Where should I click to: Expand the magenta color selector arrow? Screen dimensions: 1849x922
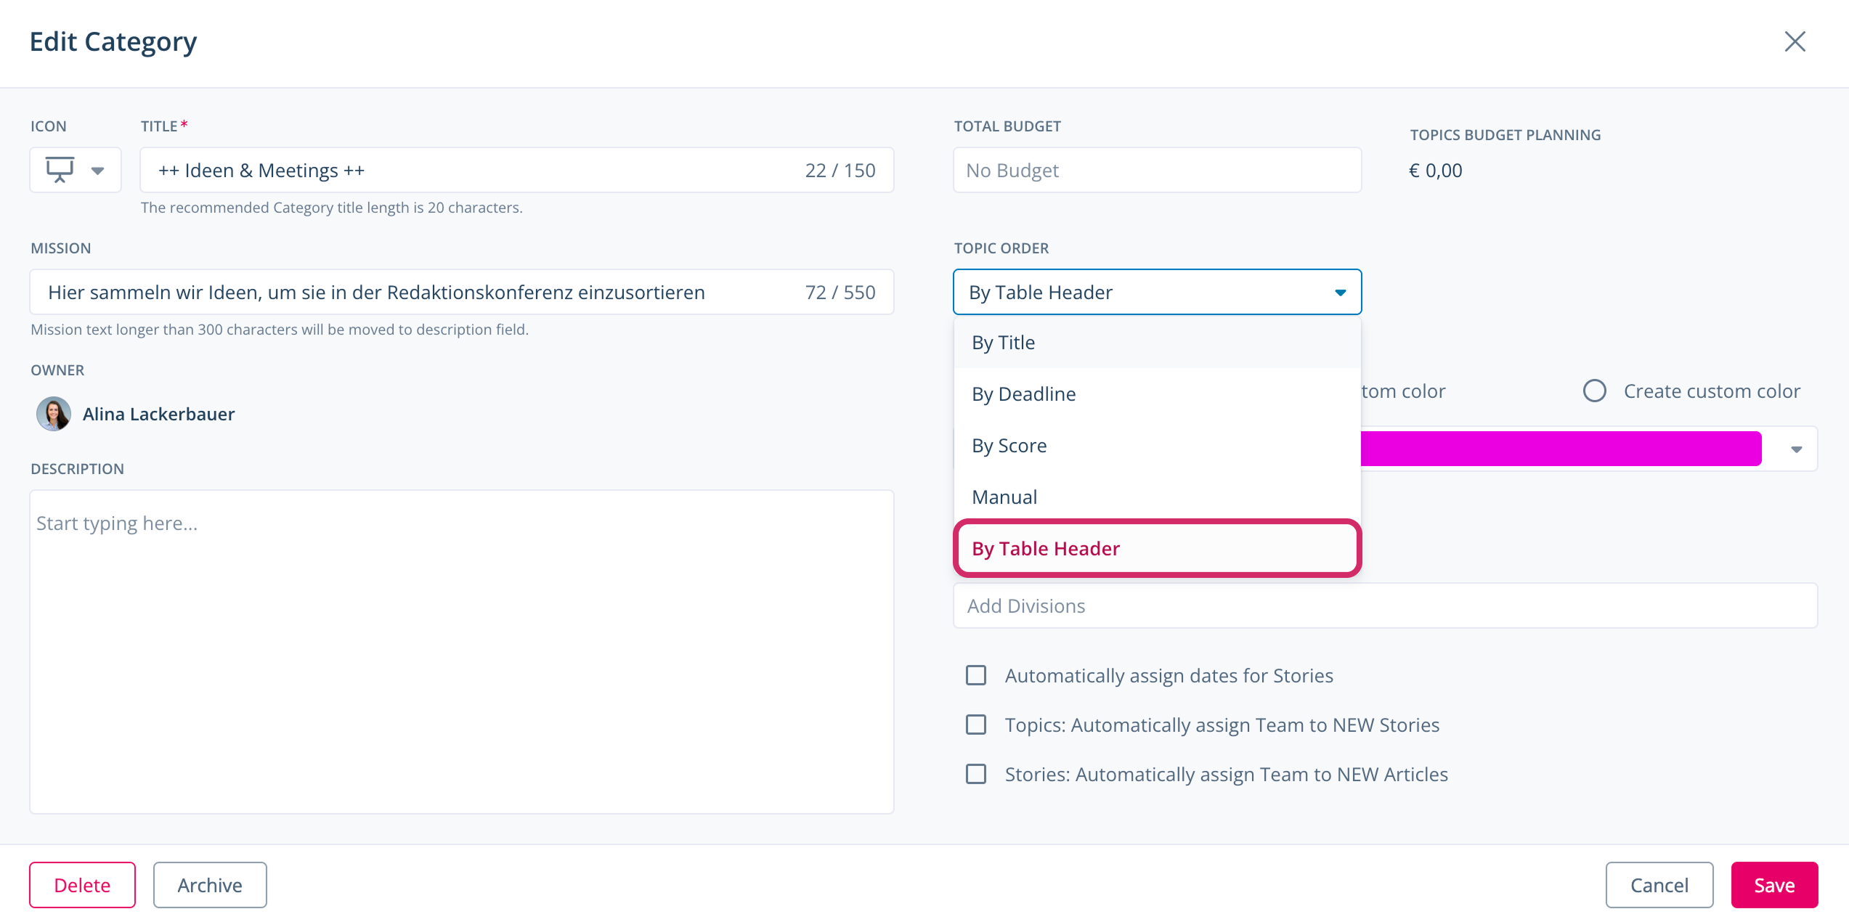pyautogui.click(x=1796, y=449)
